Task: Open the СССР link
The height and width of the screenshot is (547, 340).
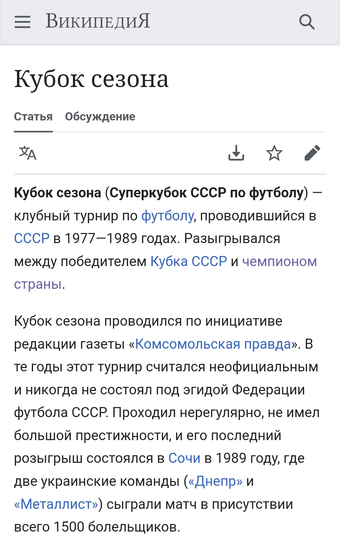Action: (x=32, y=239)
